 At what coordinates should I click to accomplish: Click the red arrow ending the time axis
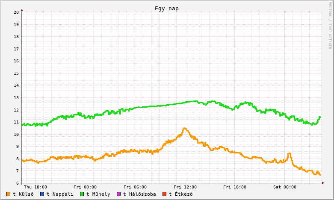click(323, 183)
